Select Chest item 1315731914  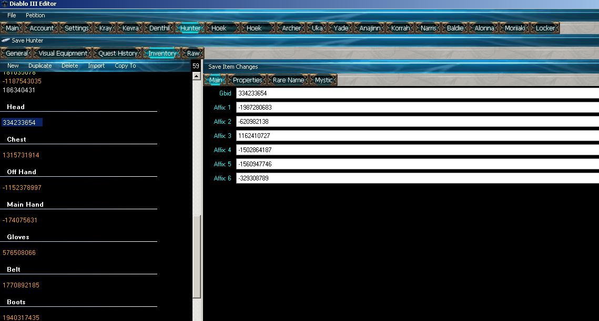(x=21, y=155)
